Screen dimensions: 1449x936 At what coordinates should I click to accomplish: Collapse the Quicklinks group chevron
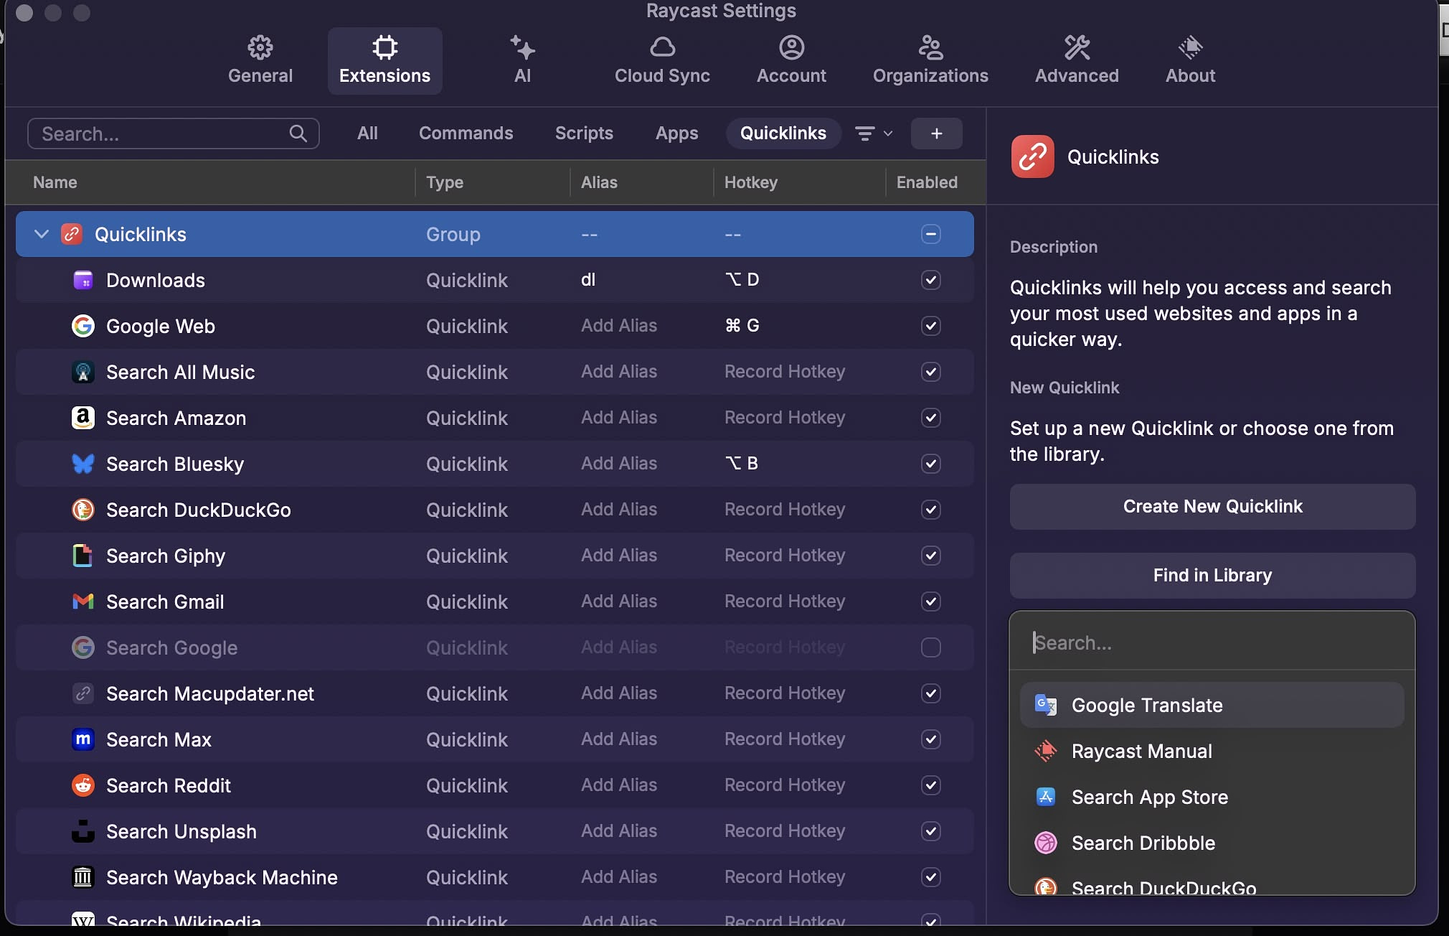(42, 234)
